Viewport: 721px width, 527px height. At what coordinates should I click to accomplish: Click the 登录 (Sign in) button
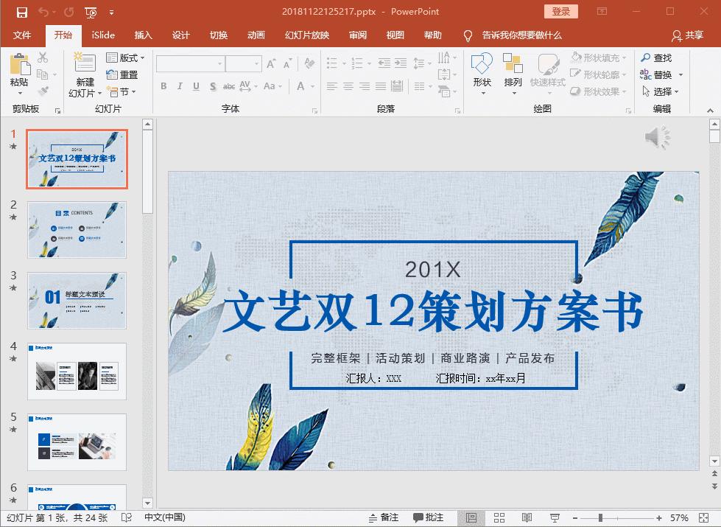(560, 11)
